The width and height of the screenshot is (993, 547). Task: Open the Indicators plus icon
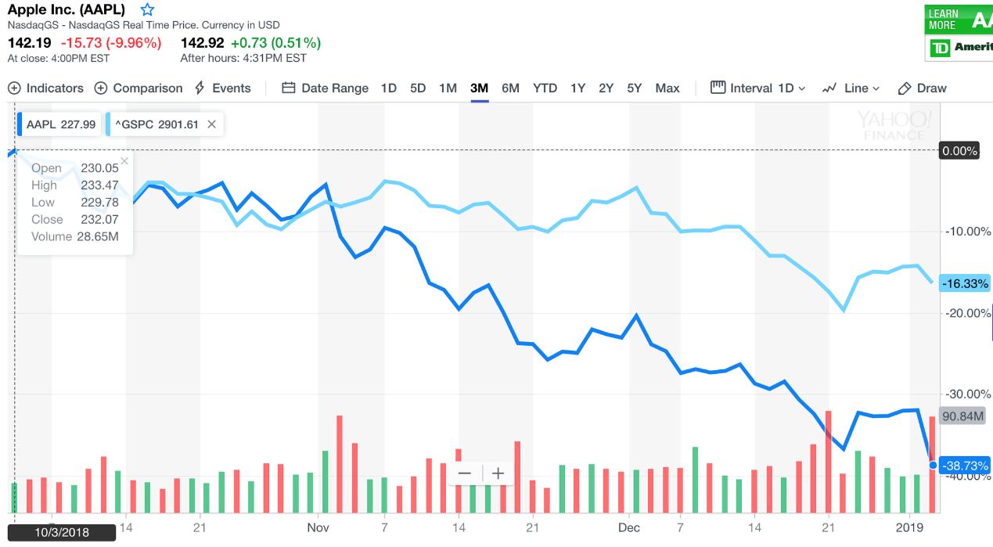(x=14, y=88)
